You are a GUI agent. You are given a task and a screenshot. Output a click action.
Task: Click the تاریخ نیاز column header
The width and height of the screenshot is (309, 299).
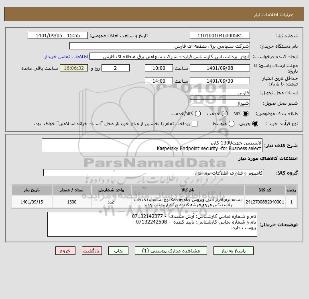32,190
